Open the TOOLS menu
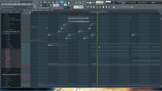The width and height of the screenshot is (162, 91). point(29,4)
